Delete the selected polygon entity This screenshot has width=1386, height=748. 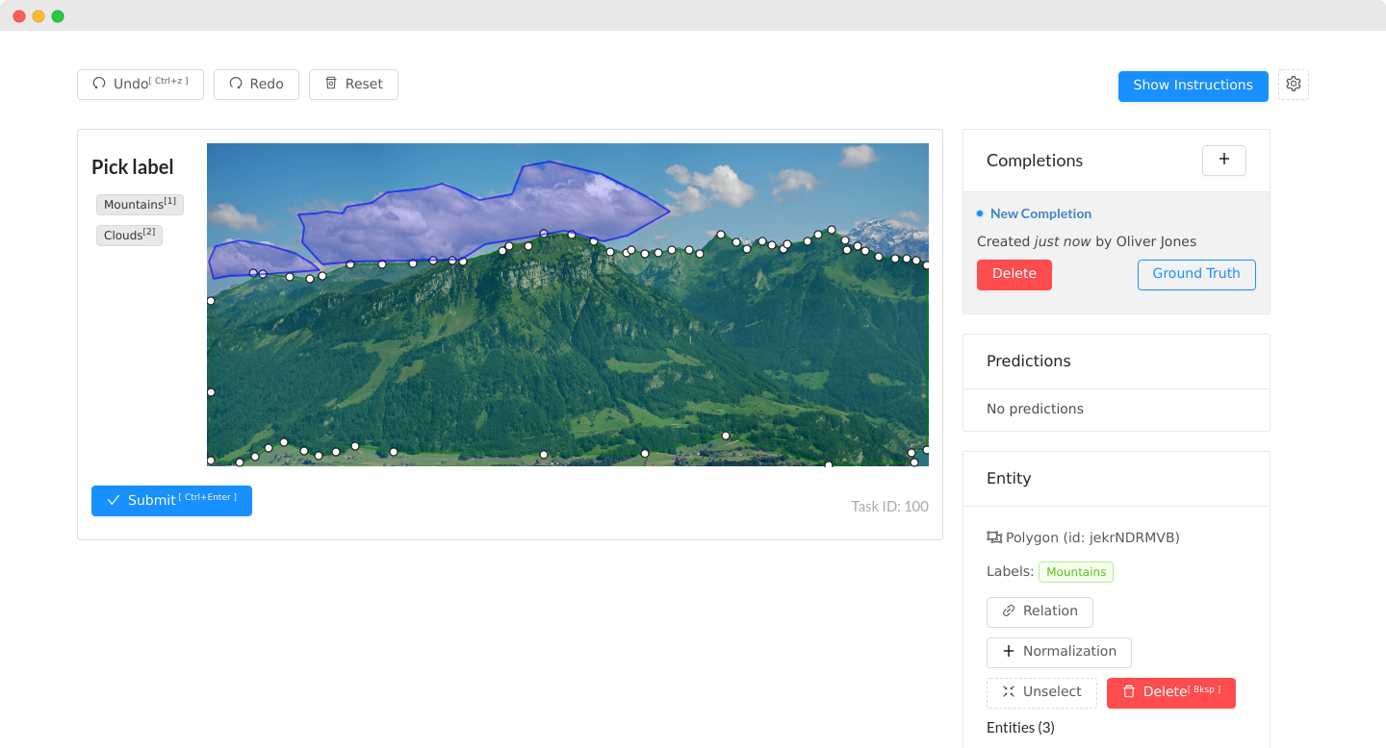[1170, 692]
